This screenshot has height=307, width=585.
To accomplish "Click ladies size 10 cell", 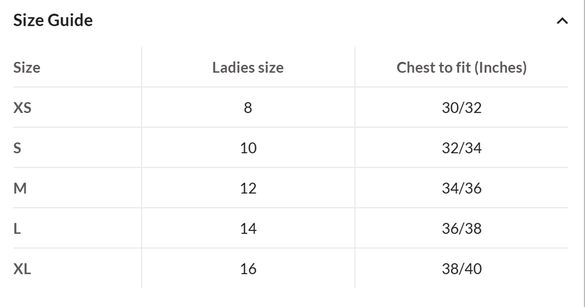I will 248,148.
